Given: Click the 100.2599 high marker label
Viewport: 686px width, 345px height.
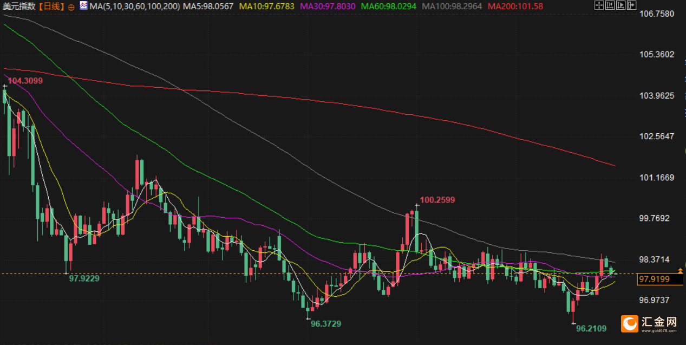Looking at the screenshot, I should click(x=437, y=200).
